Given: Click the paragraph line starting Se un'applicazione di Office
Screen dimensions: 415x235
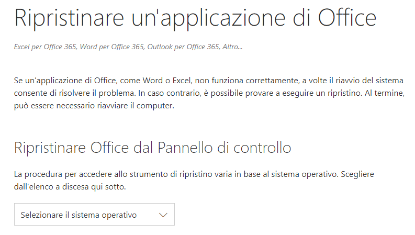Looking at the screenshot, I should pyautogui.click(x=209, y=81).
